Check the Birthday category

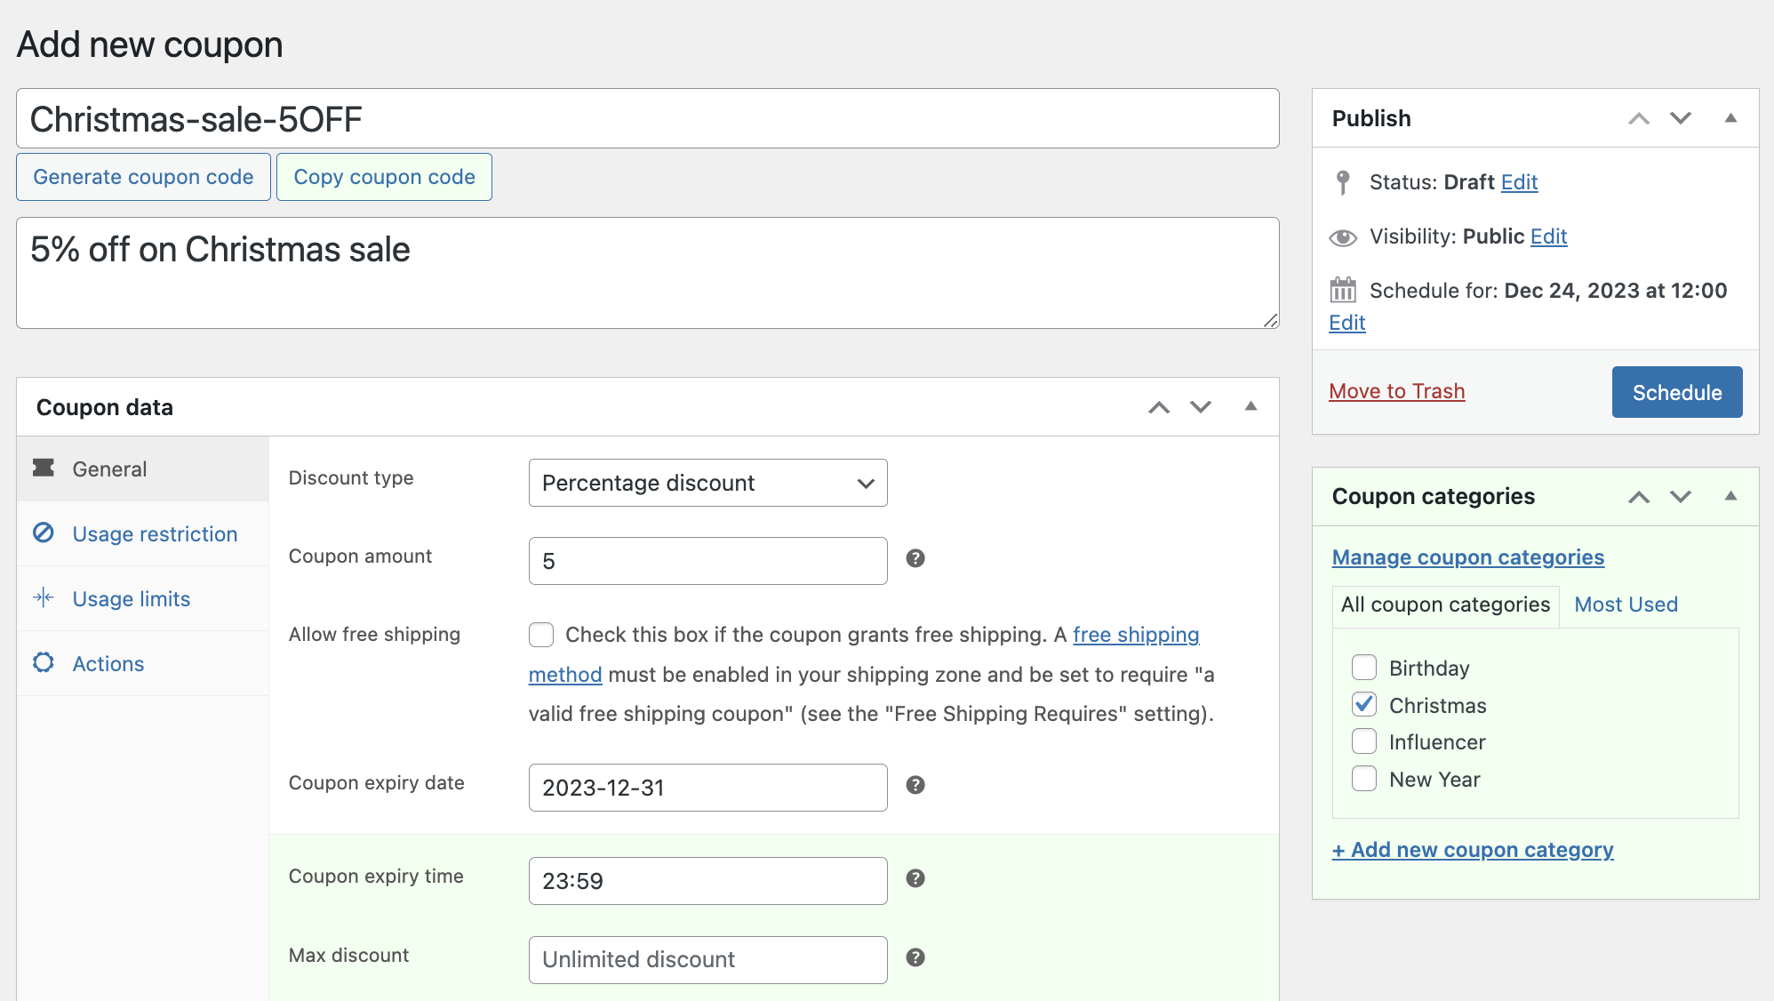[x=1364, y=667]
